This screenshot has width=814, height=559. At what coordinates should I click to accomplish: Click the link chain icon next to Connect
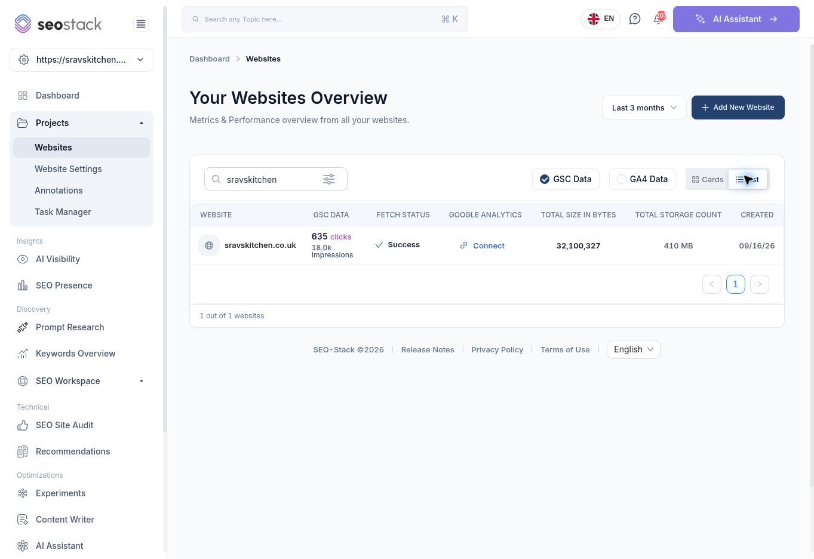[x=463, y=245]
